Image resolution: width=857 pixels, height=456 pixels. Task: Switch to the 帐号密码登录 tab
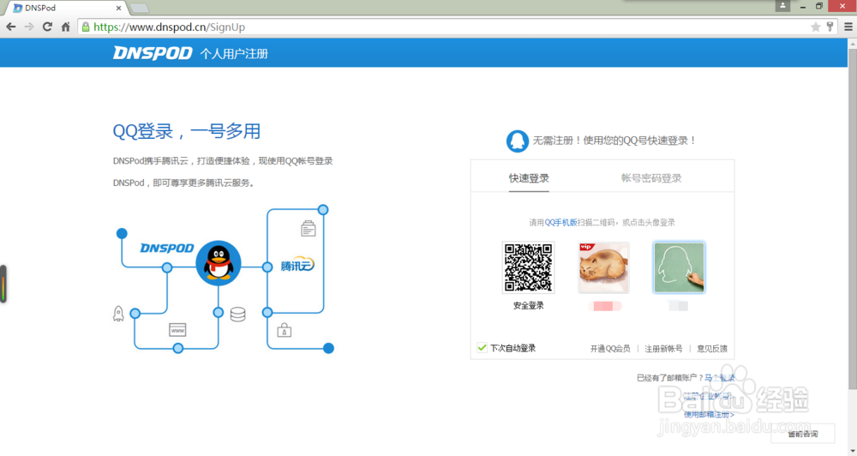tap(651, 178)
